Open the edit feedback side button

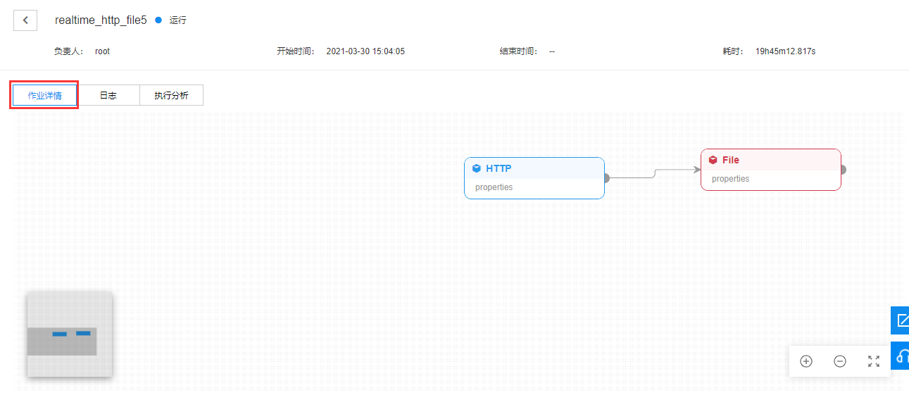(x=901, y=321)
